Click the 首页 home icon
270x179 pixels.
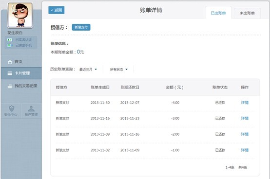10,62
